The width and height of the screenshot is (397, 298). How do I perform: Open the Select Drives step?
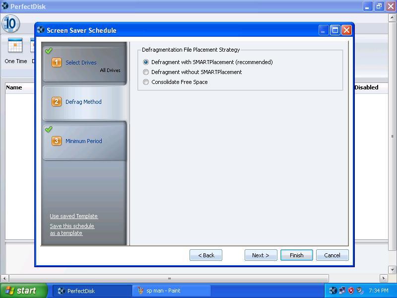pyautogui.click(x=81, y=63)
